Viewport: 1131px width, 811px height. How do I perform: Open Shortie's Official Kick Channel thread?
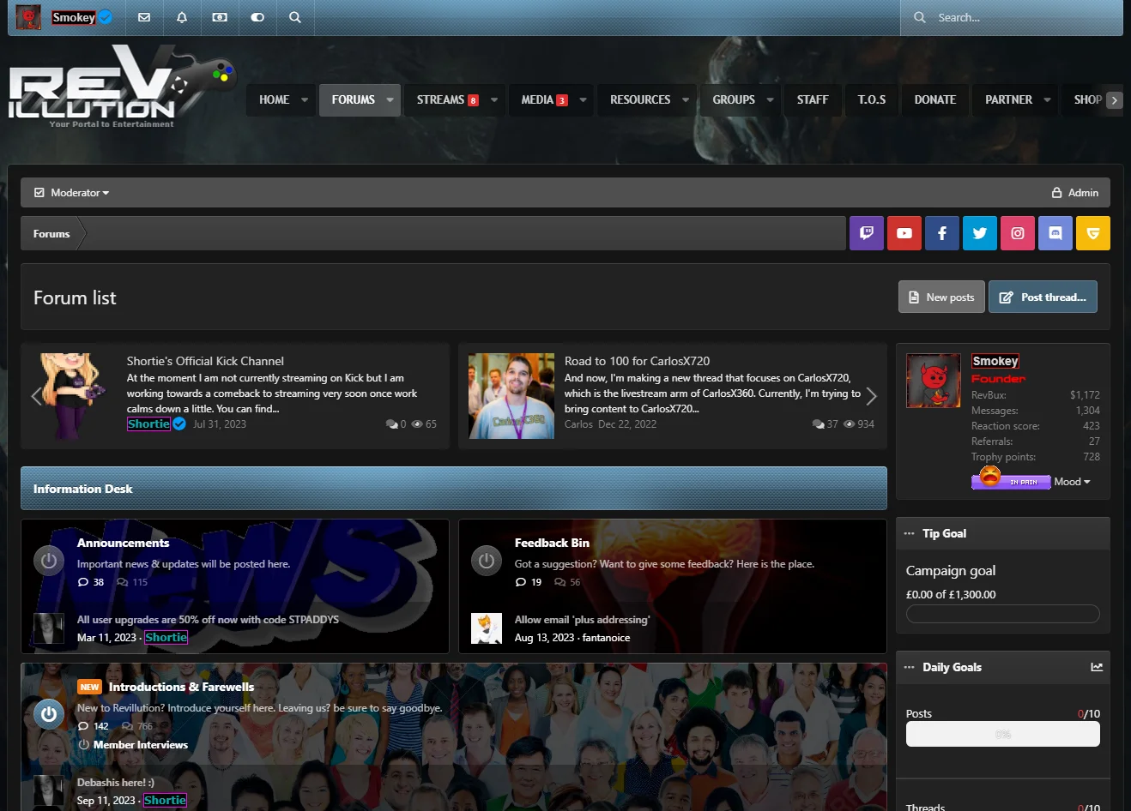click(205, 361)
